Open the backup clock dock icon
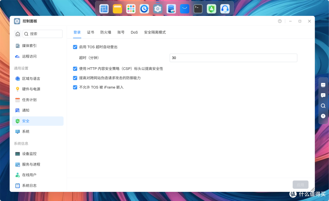This screenshot has height=201, width=329. [144, 9]
